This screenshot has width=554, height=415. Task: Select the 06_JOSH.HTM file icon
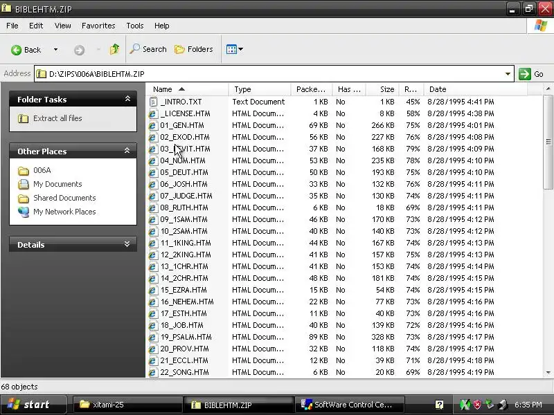pos(153,184)
